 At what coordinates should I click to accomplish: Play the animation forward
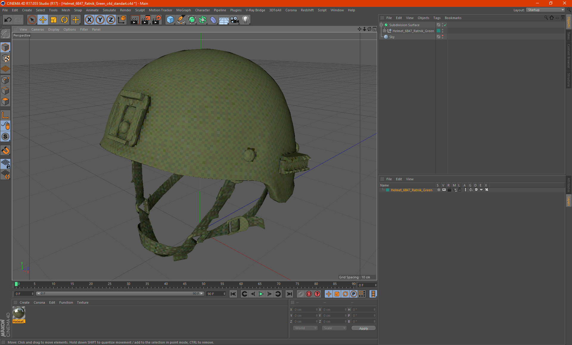click(261, 294)
